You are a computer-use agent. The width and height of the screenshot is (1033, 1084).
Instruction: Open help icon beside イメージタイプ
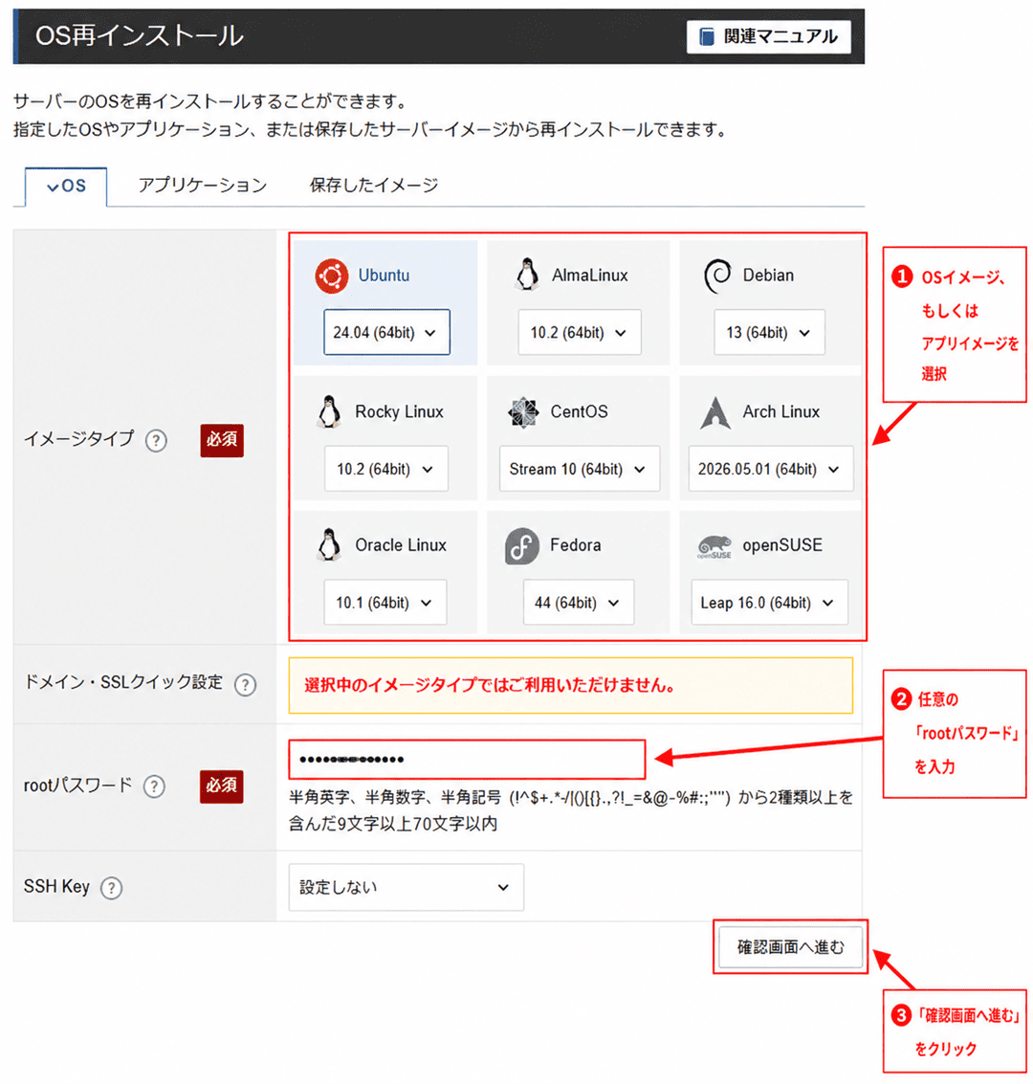(x=156, y=440)
